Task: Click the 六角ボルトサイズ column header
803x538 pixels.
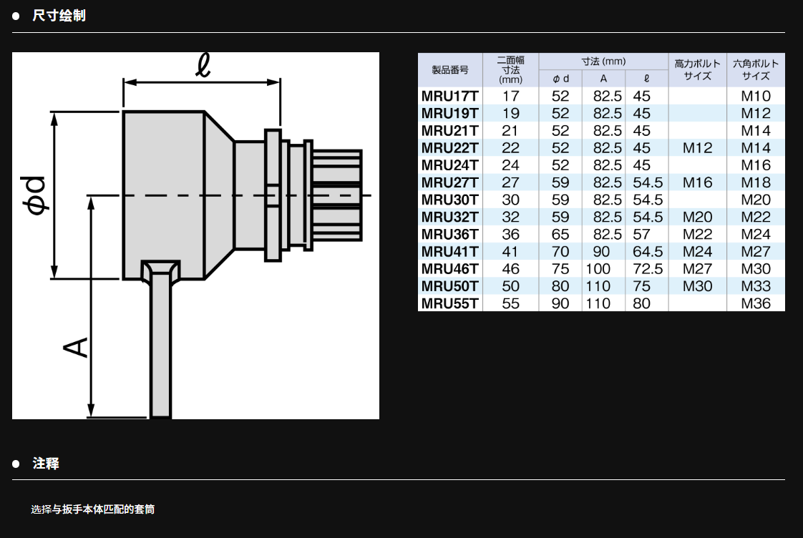Action: click(x=756, y=70)
